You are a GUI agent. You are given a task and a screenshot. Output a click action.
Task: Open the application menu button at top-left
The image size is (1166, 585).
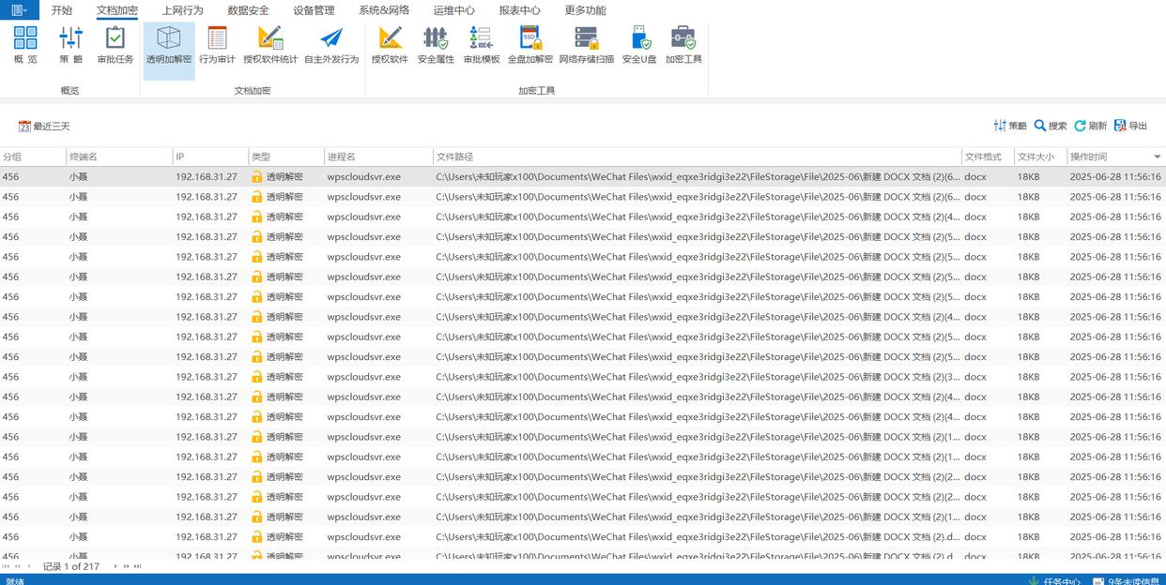point(19,10)
